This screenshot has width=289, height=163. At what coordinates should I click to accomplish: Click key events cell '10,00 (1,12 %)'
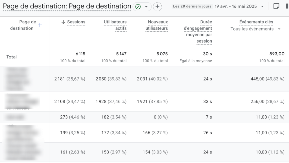point(270,152)
